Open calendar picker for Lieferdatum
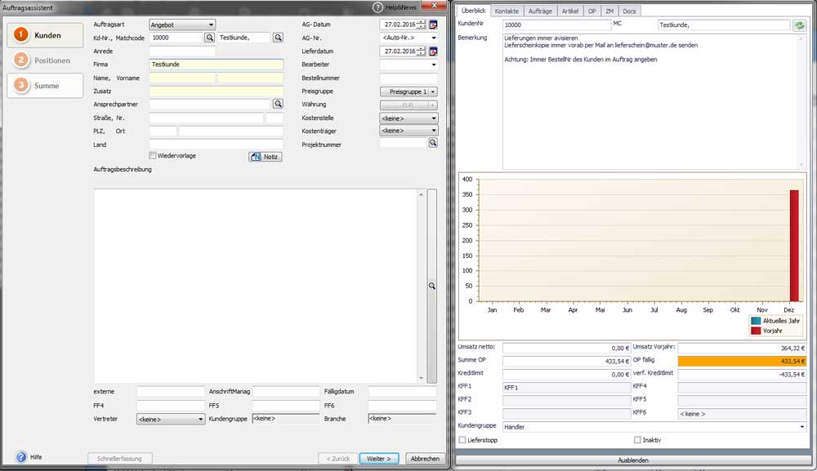This screenshot has height=471, width=817. [x=433, y=51]
